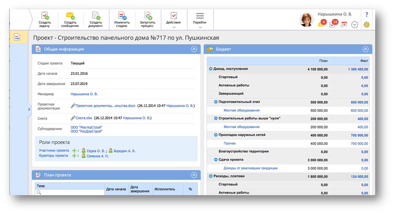Screen dimensions: 394x214
Task: Collapse the Бюджет panel
Action: click(x=365, y=49)
